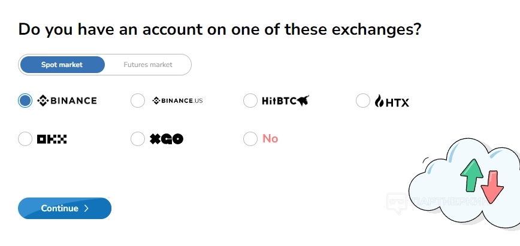Screen dimensions: 520x246
Task: Click the Binance.US logo
Action: 177,101
